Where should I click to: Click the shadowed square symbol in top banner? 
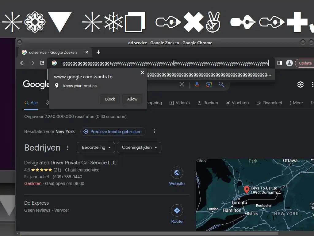tap(135, 22)
